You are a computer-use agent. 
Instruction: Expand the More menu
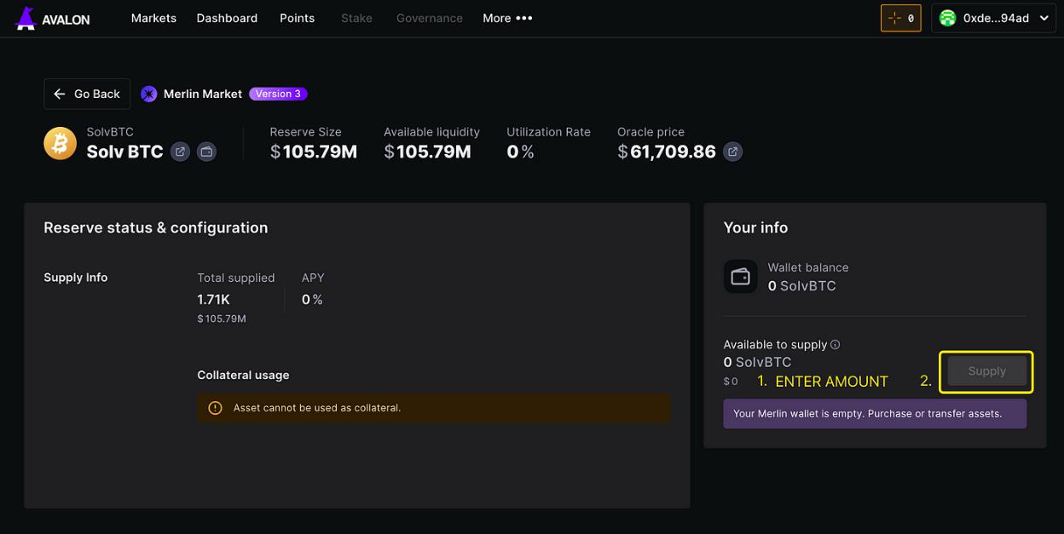tap(507, 18)
